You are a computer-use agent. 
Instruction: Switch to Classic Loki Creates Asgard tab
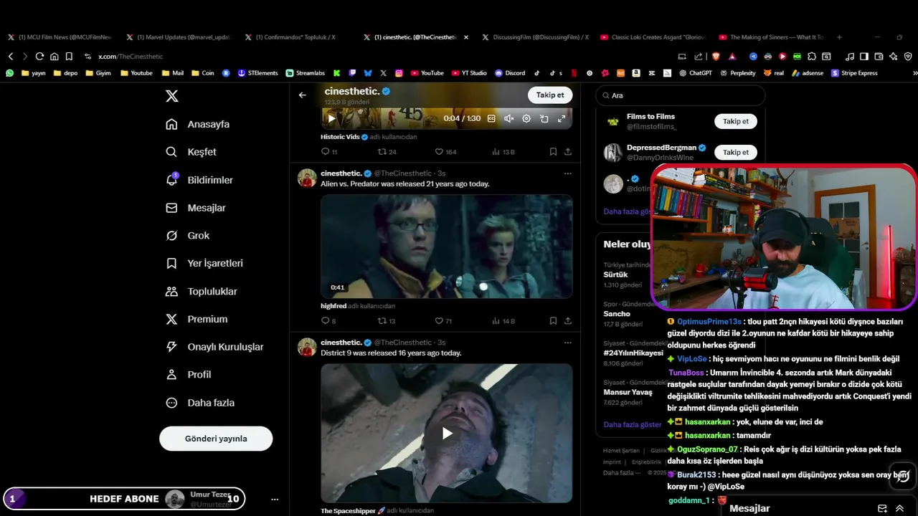(x=653, y=37)
